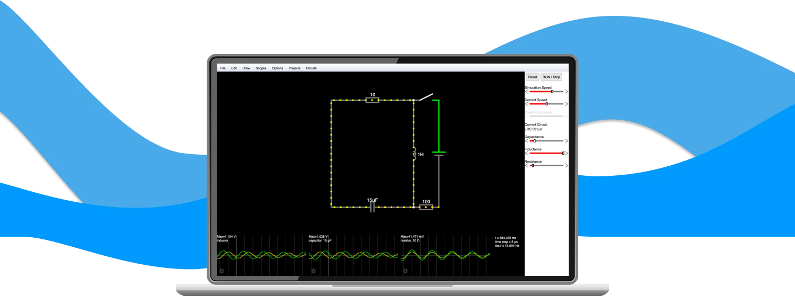Click the 'Max=1.038 V' scope label

click(x=319, y=237)
